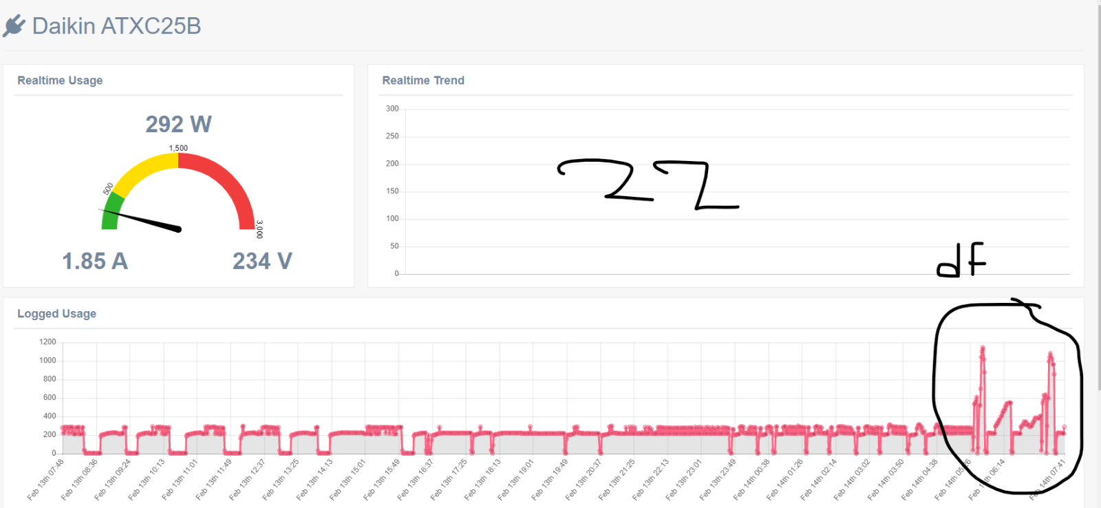Screen dimensions: 1101x508
Task: Click the Feb 14th 01:26 time label
Action: click(x=786, y=480)
